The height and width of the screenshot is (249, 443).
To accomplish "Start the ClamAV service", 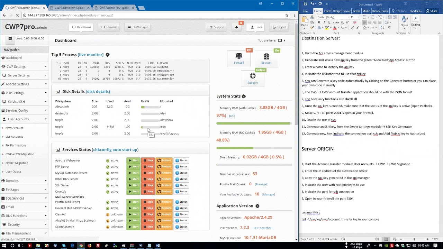I will [133, 214].
